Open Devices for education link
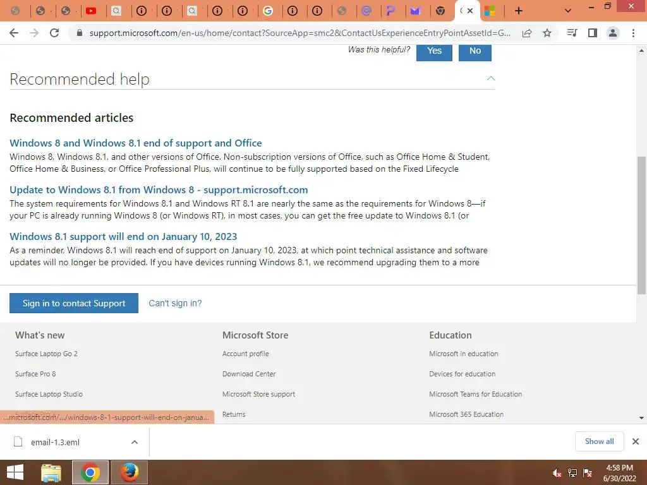The height and width of the screenshot is (485, 647). pyautogui.click(x=462, y=374)
